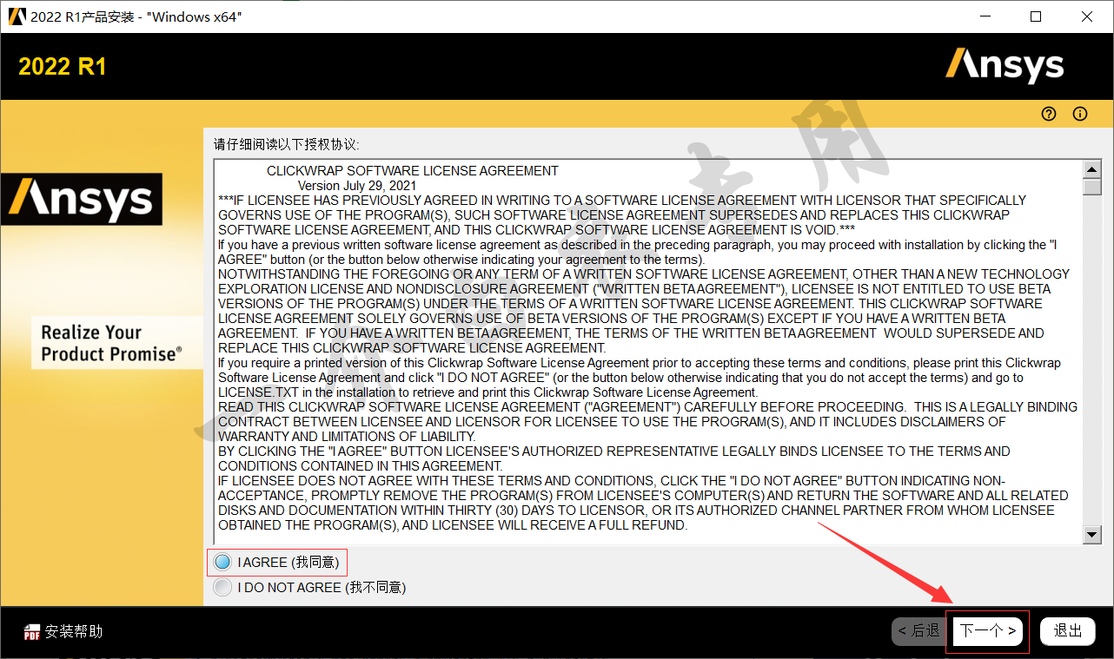
Task: Click the Ansys logo in the header
Action: [x=1005, y=66]
